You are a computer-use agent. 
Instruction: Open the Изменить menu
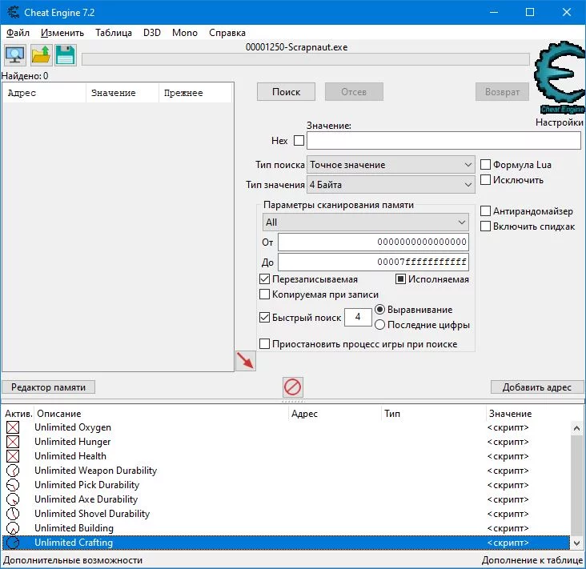coord(62,33)
